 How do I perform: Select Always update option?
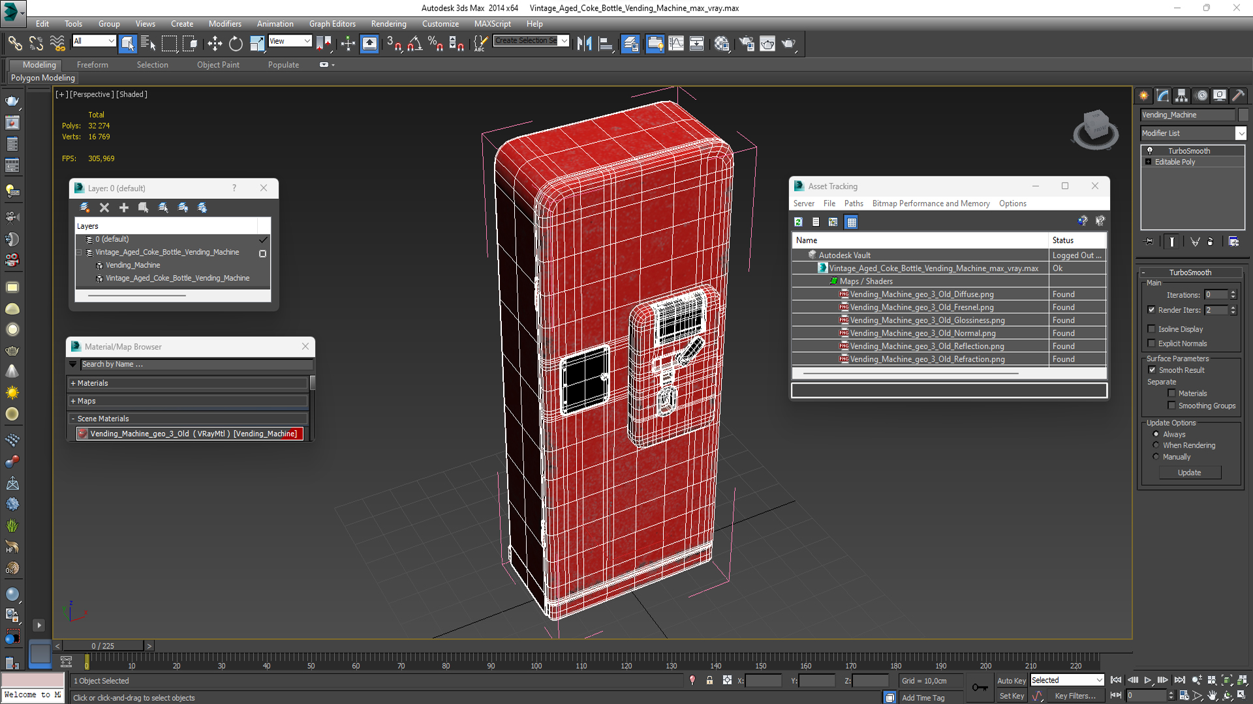tap(1156, 434)
